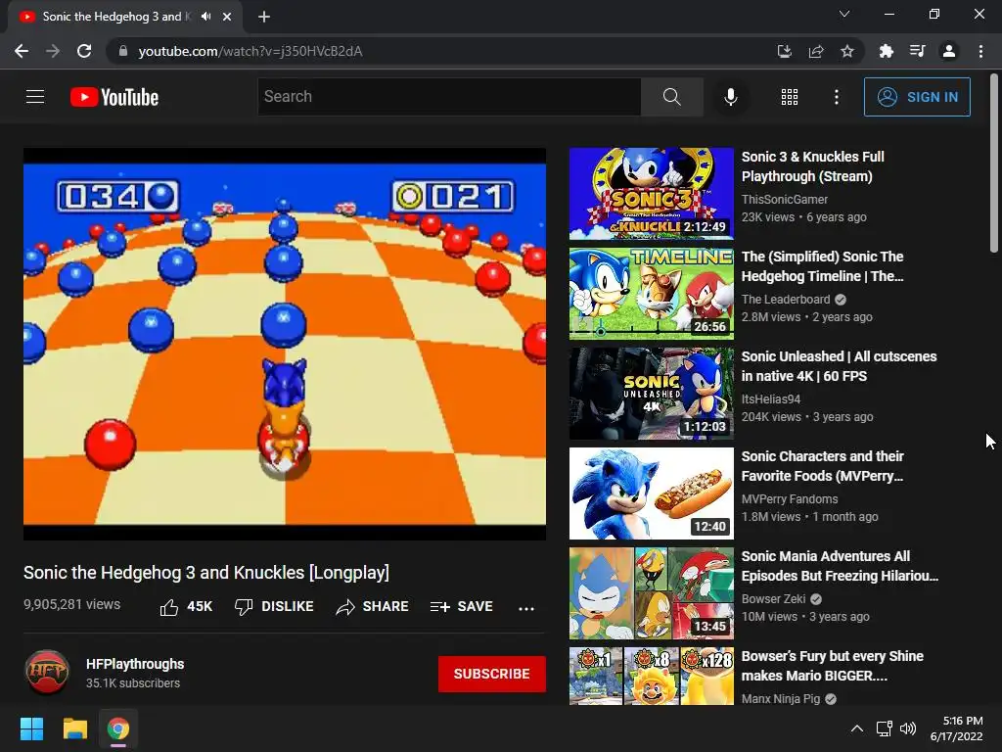Open Sonic Characters Favorite Foods thumbnail
1002x752 pixels.
click(x=651, y=493)
